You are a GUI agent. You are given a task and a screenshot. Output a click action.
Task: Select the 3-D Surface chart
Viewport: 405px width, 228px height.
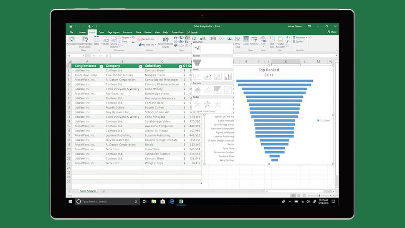(197, 90)
